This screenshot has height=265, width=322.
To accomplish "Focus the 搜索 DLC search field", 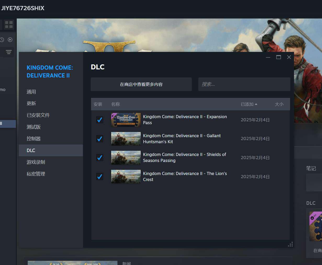I will coord(244,84).
